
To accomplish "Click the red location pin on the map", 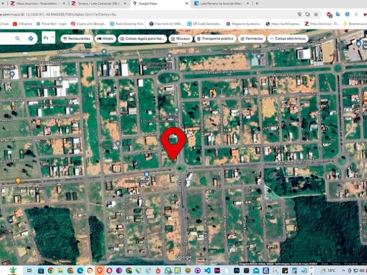I will click(x=173, y=141).
